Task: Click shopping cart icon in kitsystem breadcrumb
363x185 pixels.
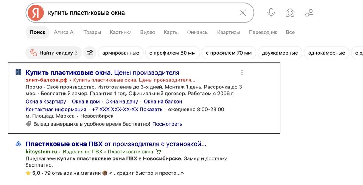Action: 159,152
